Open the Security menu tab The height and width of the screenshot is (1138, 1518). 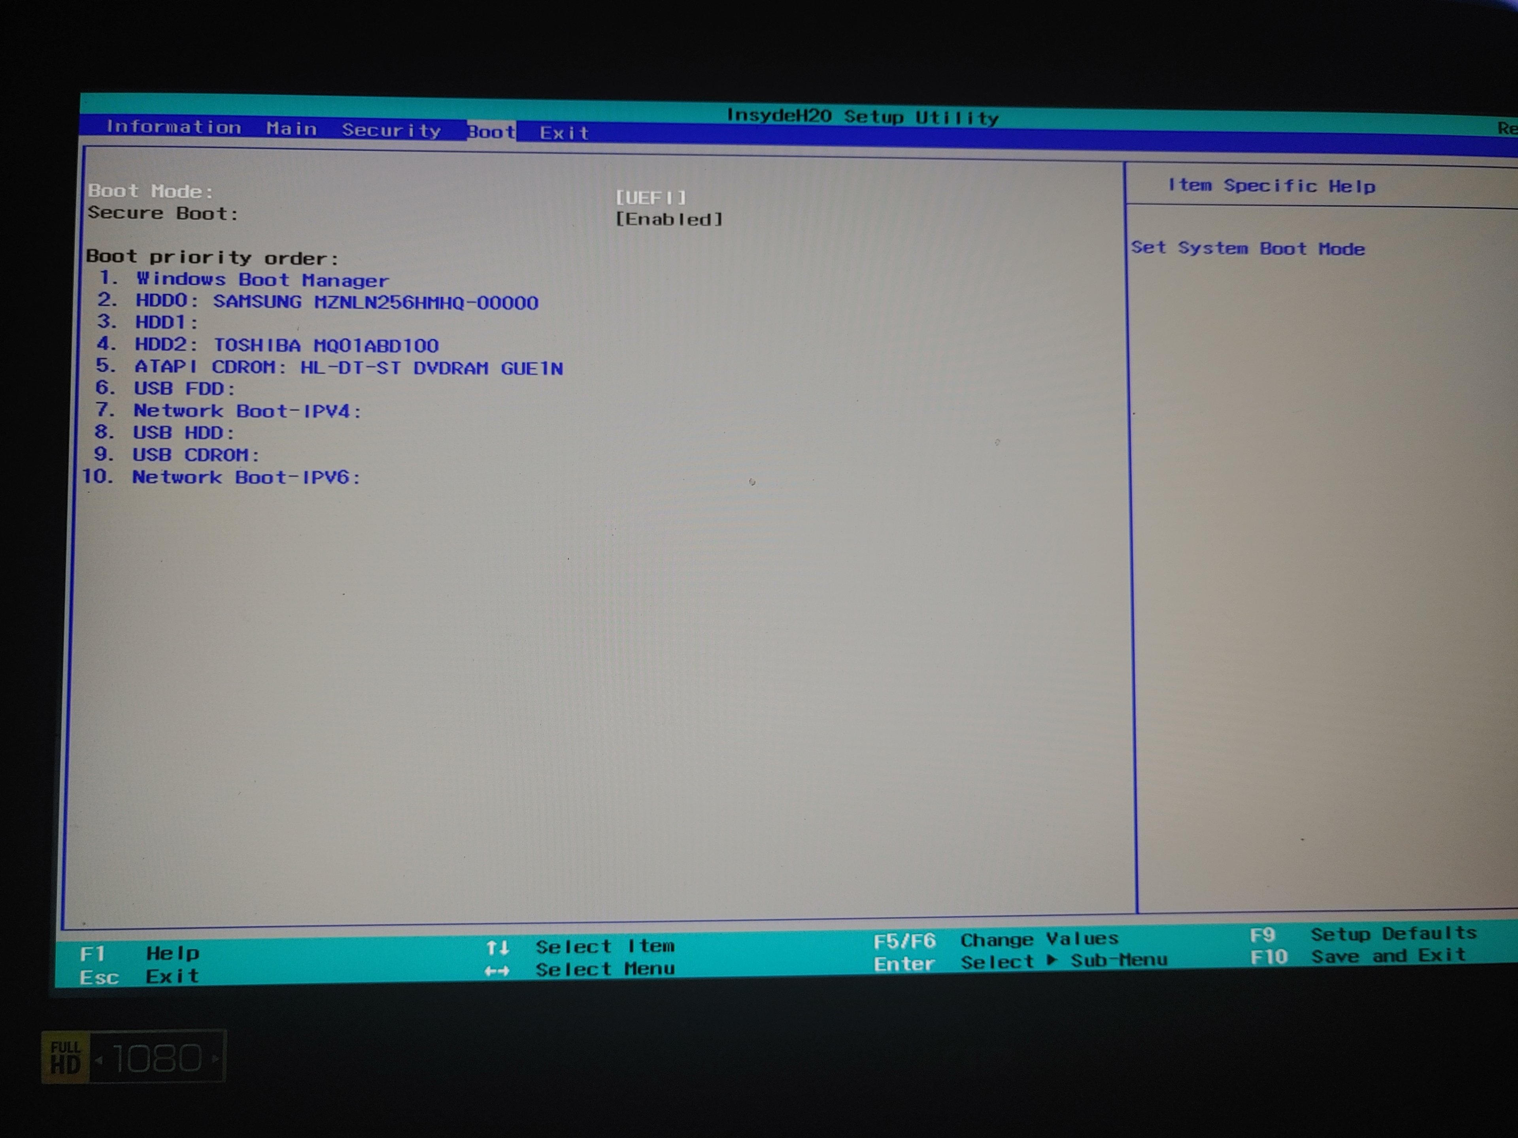pos(391,130)
